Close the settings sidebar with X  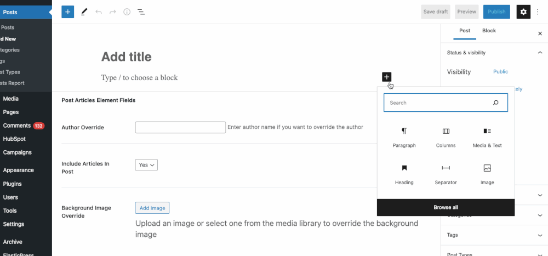[540, 33]
